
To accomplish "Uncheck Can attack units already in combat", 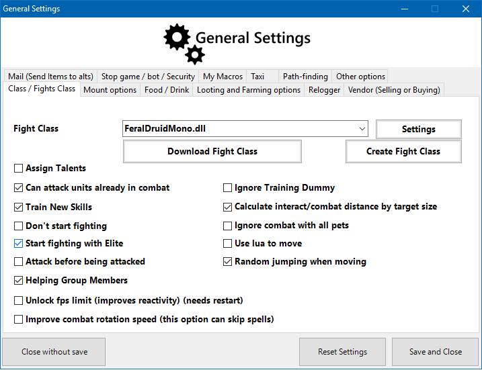I will 19,188.
